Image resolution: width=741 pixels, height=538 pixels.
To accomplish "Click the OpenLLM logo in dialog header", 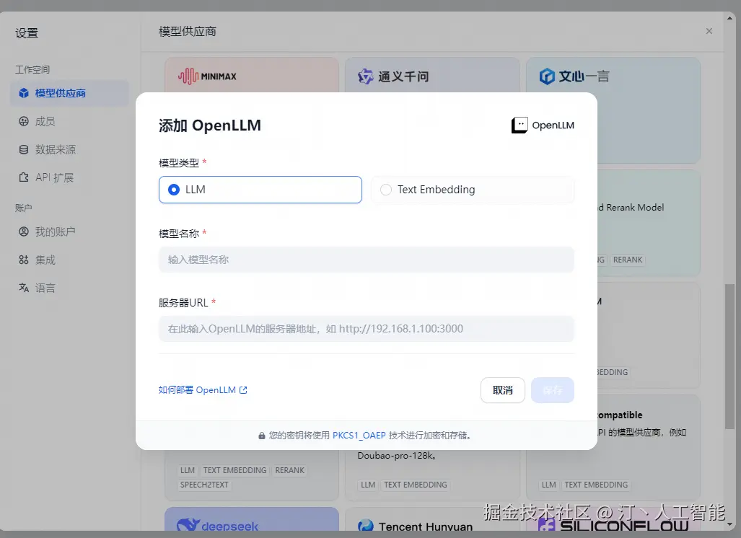I will coord(543,125).
